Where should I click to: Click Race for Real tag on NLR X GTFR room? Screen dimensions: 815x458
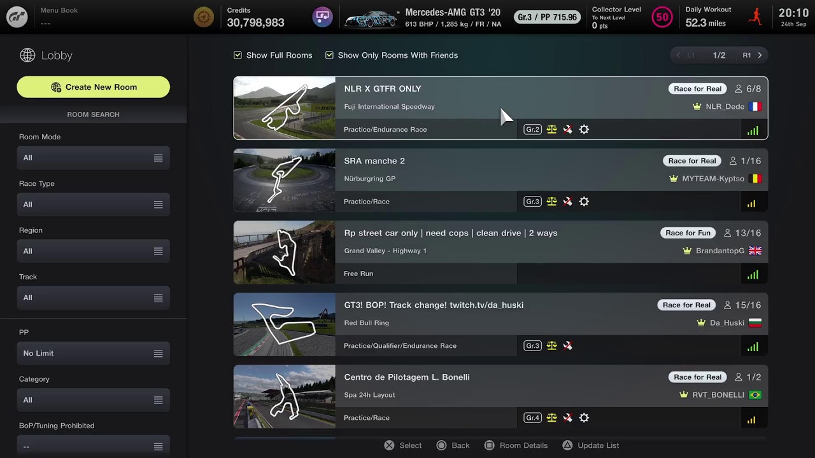698,89
